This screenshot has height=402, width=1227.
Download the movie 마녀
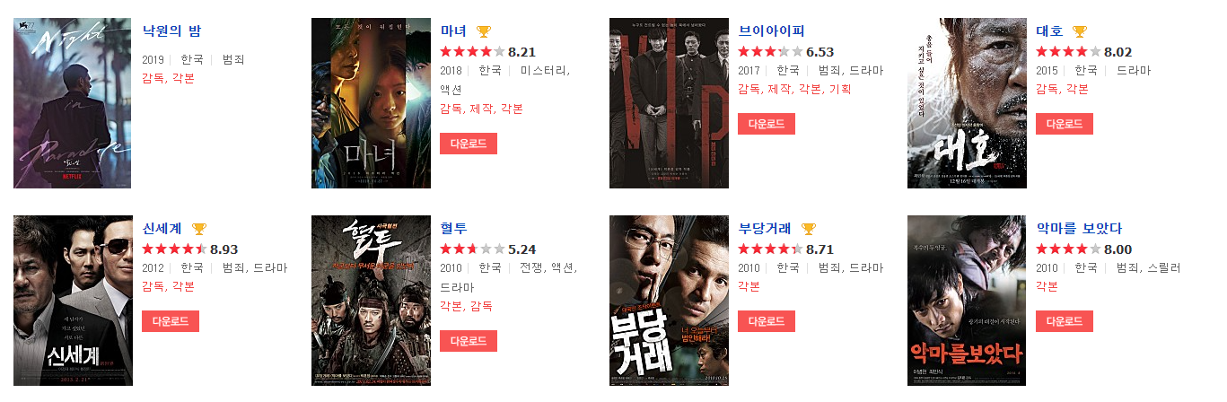tap(469, 144)
